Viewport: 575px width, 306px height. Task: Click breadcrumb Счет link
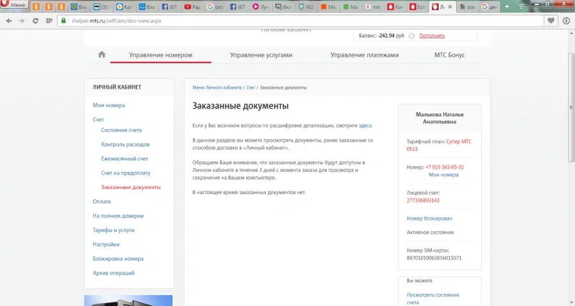click(250, 88)
